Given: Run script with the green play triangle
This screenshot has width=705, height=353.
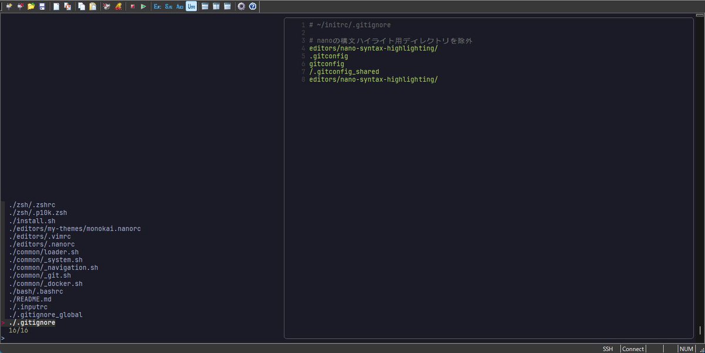Looking at the screenshot, I should pos(143,6).
